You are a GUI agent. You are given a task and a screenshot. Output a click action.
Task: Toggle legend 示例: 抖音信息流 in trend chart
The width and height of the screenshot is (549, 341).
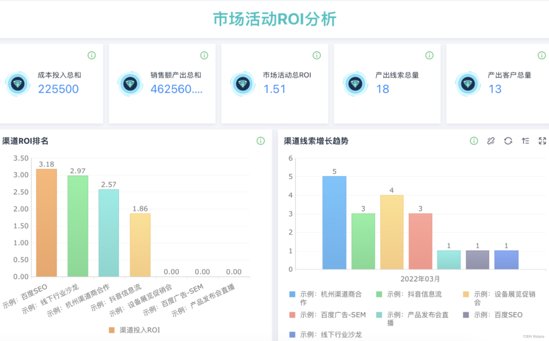tap(409, 294)
